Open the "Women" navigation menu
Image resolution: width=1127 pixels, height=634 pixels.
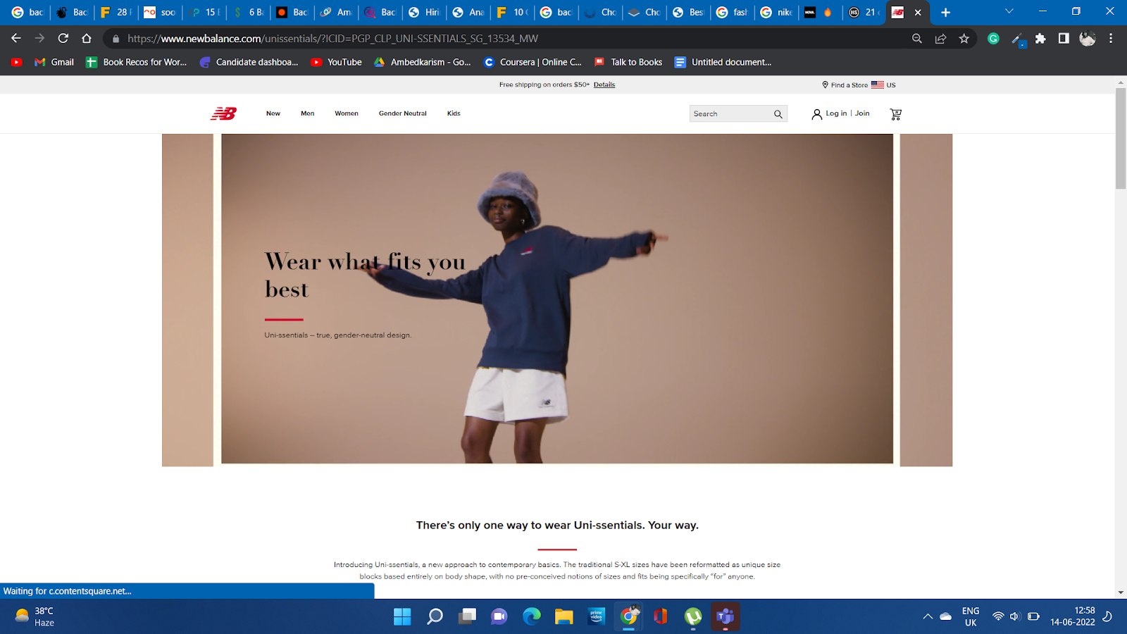coord(347,113)
